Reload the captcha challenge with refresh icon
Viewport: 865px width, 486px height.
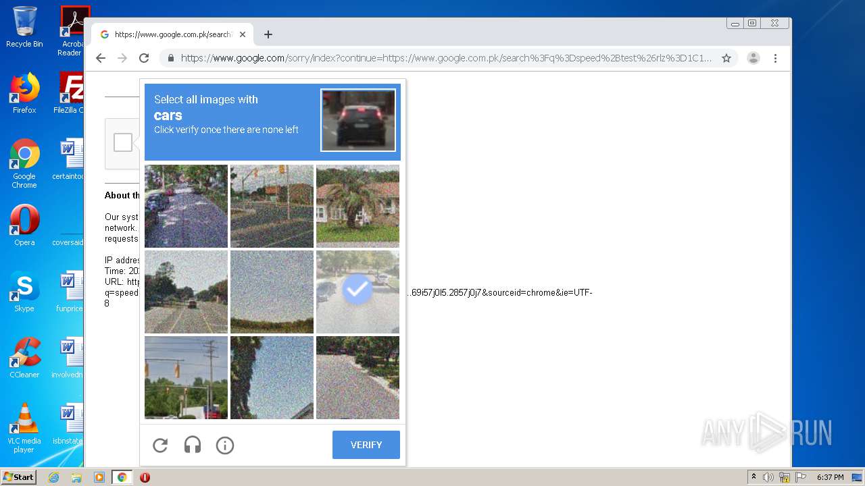tap(160, 445)
